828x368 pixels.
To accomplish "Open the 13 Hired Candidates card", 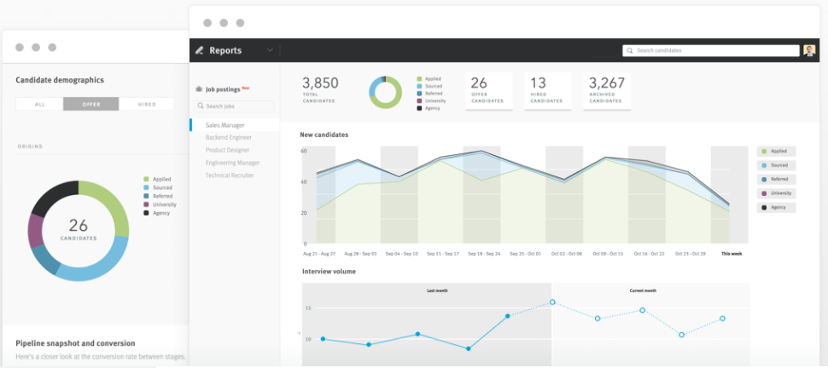I will (x=548, y=91).
